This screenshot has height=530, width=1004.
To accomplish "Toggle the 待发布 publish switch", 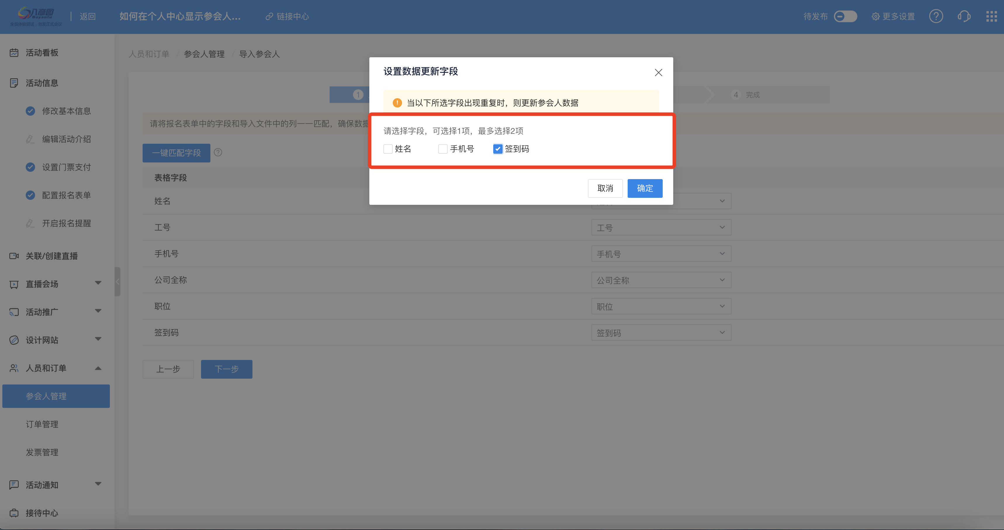I will tap(845, 16).
